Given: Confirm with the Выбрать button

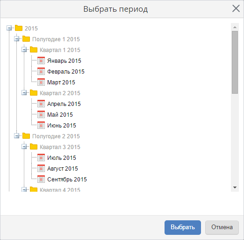Looking at the screenshot, I should pos(183,227).
